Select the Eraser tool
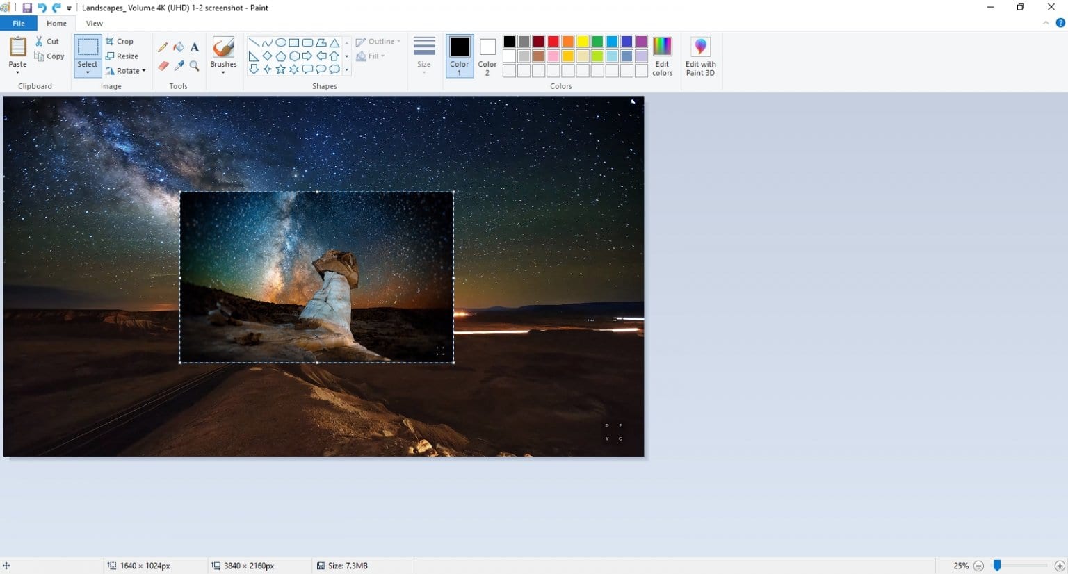 point(162,67)
